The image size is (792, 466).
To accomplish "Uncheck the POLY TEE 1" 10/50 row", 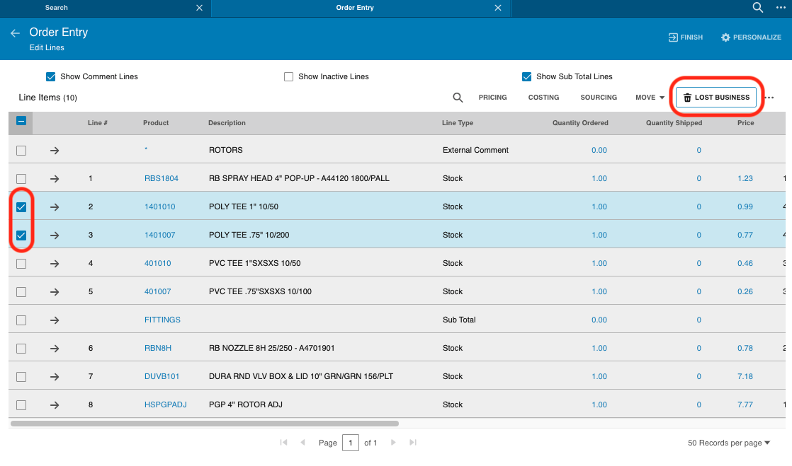I will coord(21,206).
